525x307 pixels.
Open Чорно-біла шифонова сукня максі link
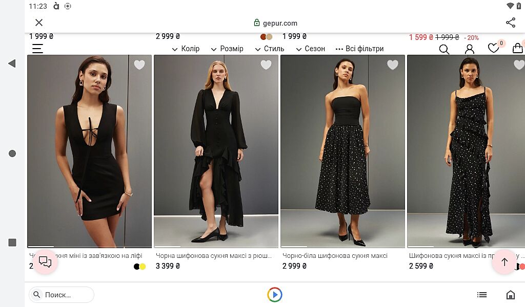(335, 255)
